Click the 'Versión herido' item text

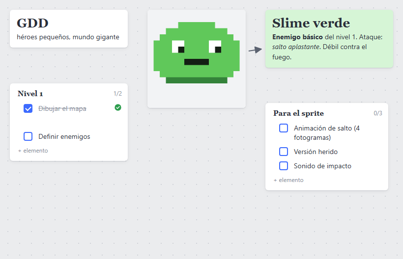[316, 152]
